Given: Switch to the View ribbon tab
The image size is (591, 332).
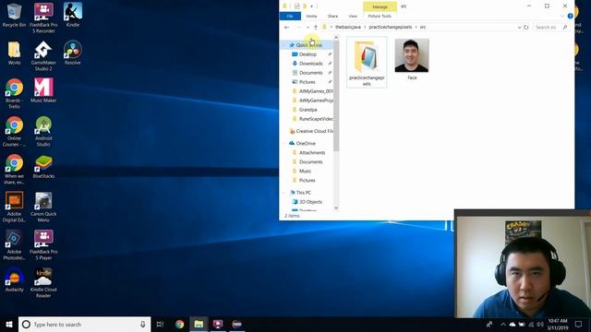Looking at the screenshot, I should pyautogui.click(x=353, y=17).
